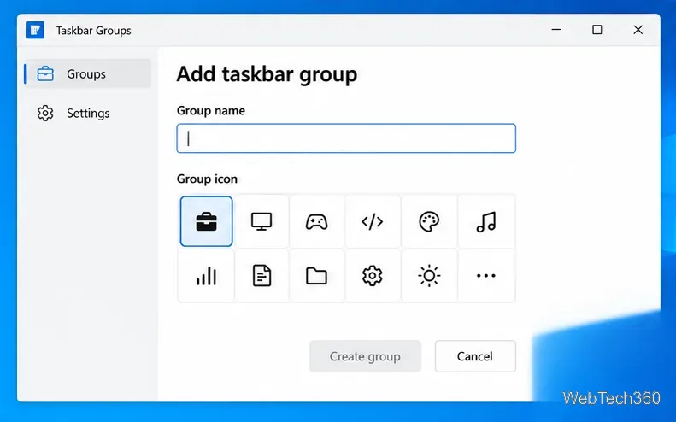This screenshot has width=676, height=422.
Task: Choose the paint palette group icon
Action: [429, 221]
